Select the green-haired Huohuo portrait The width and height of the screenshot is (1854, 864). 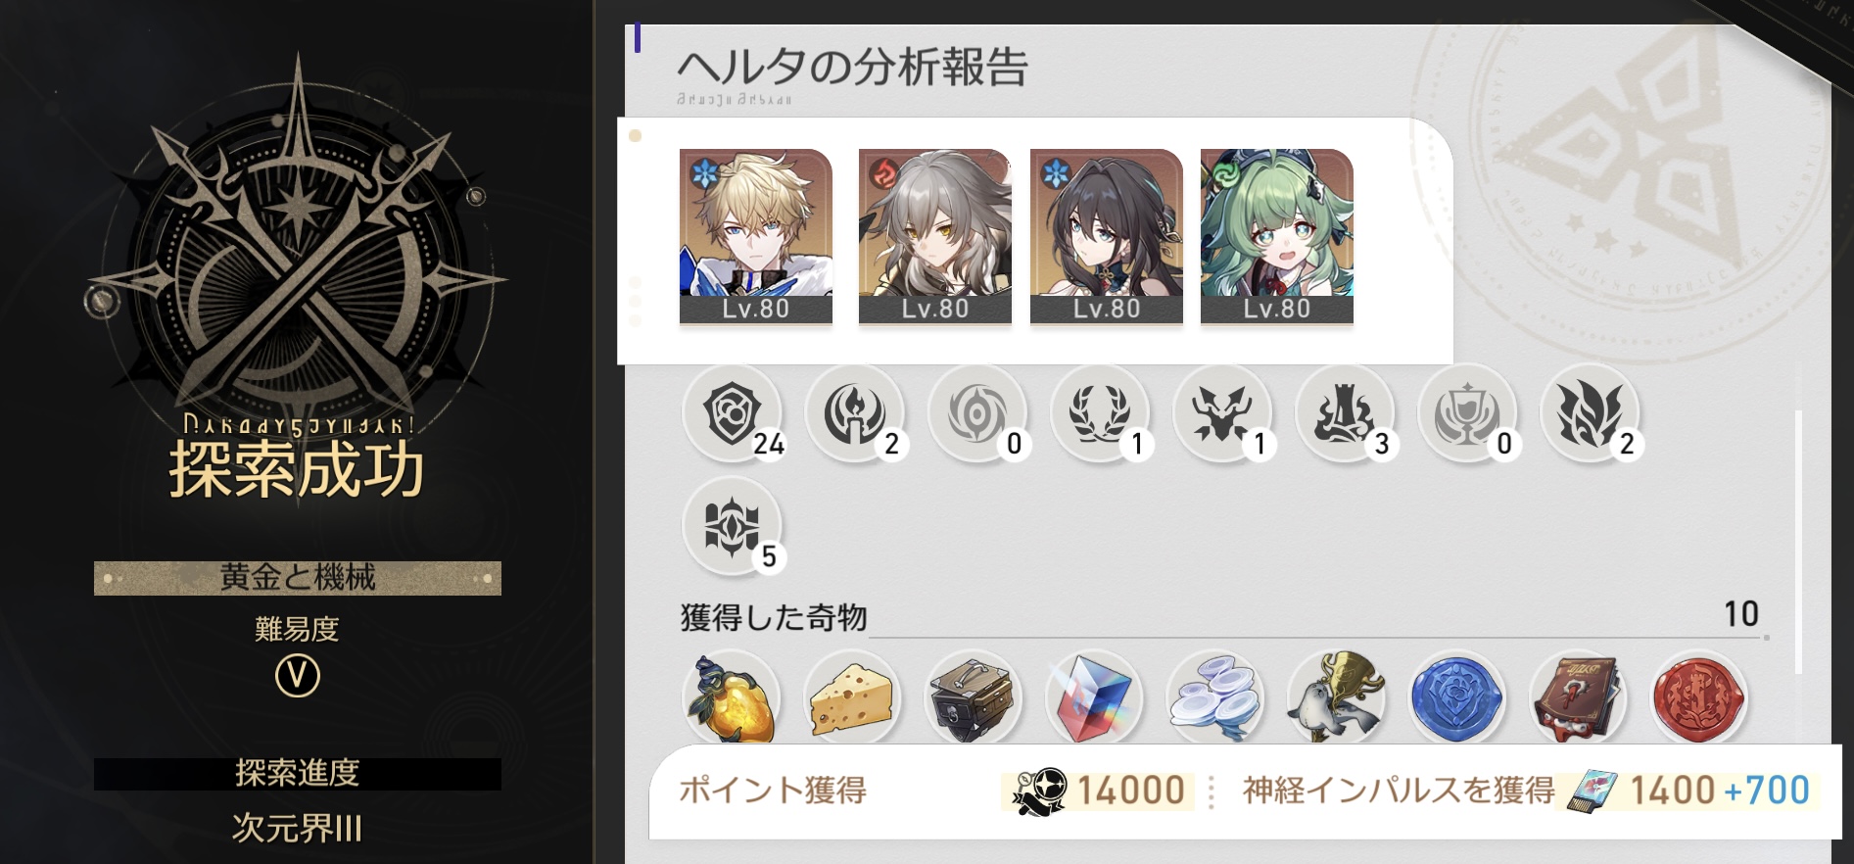[1277, 236]
